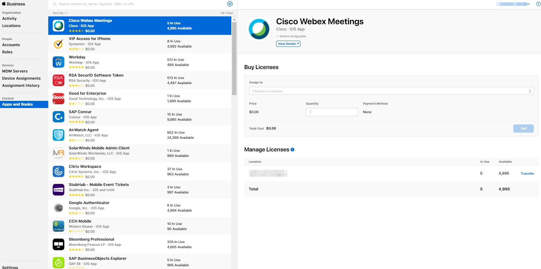The width and height of the screenshot is (541, 269).
Task: Click the Manage Licenses info icon
Action: (292, 150)
